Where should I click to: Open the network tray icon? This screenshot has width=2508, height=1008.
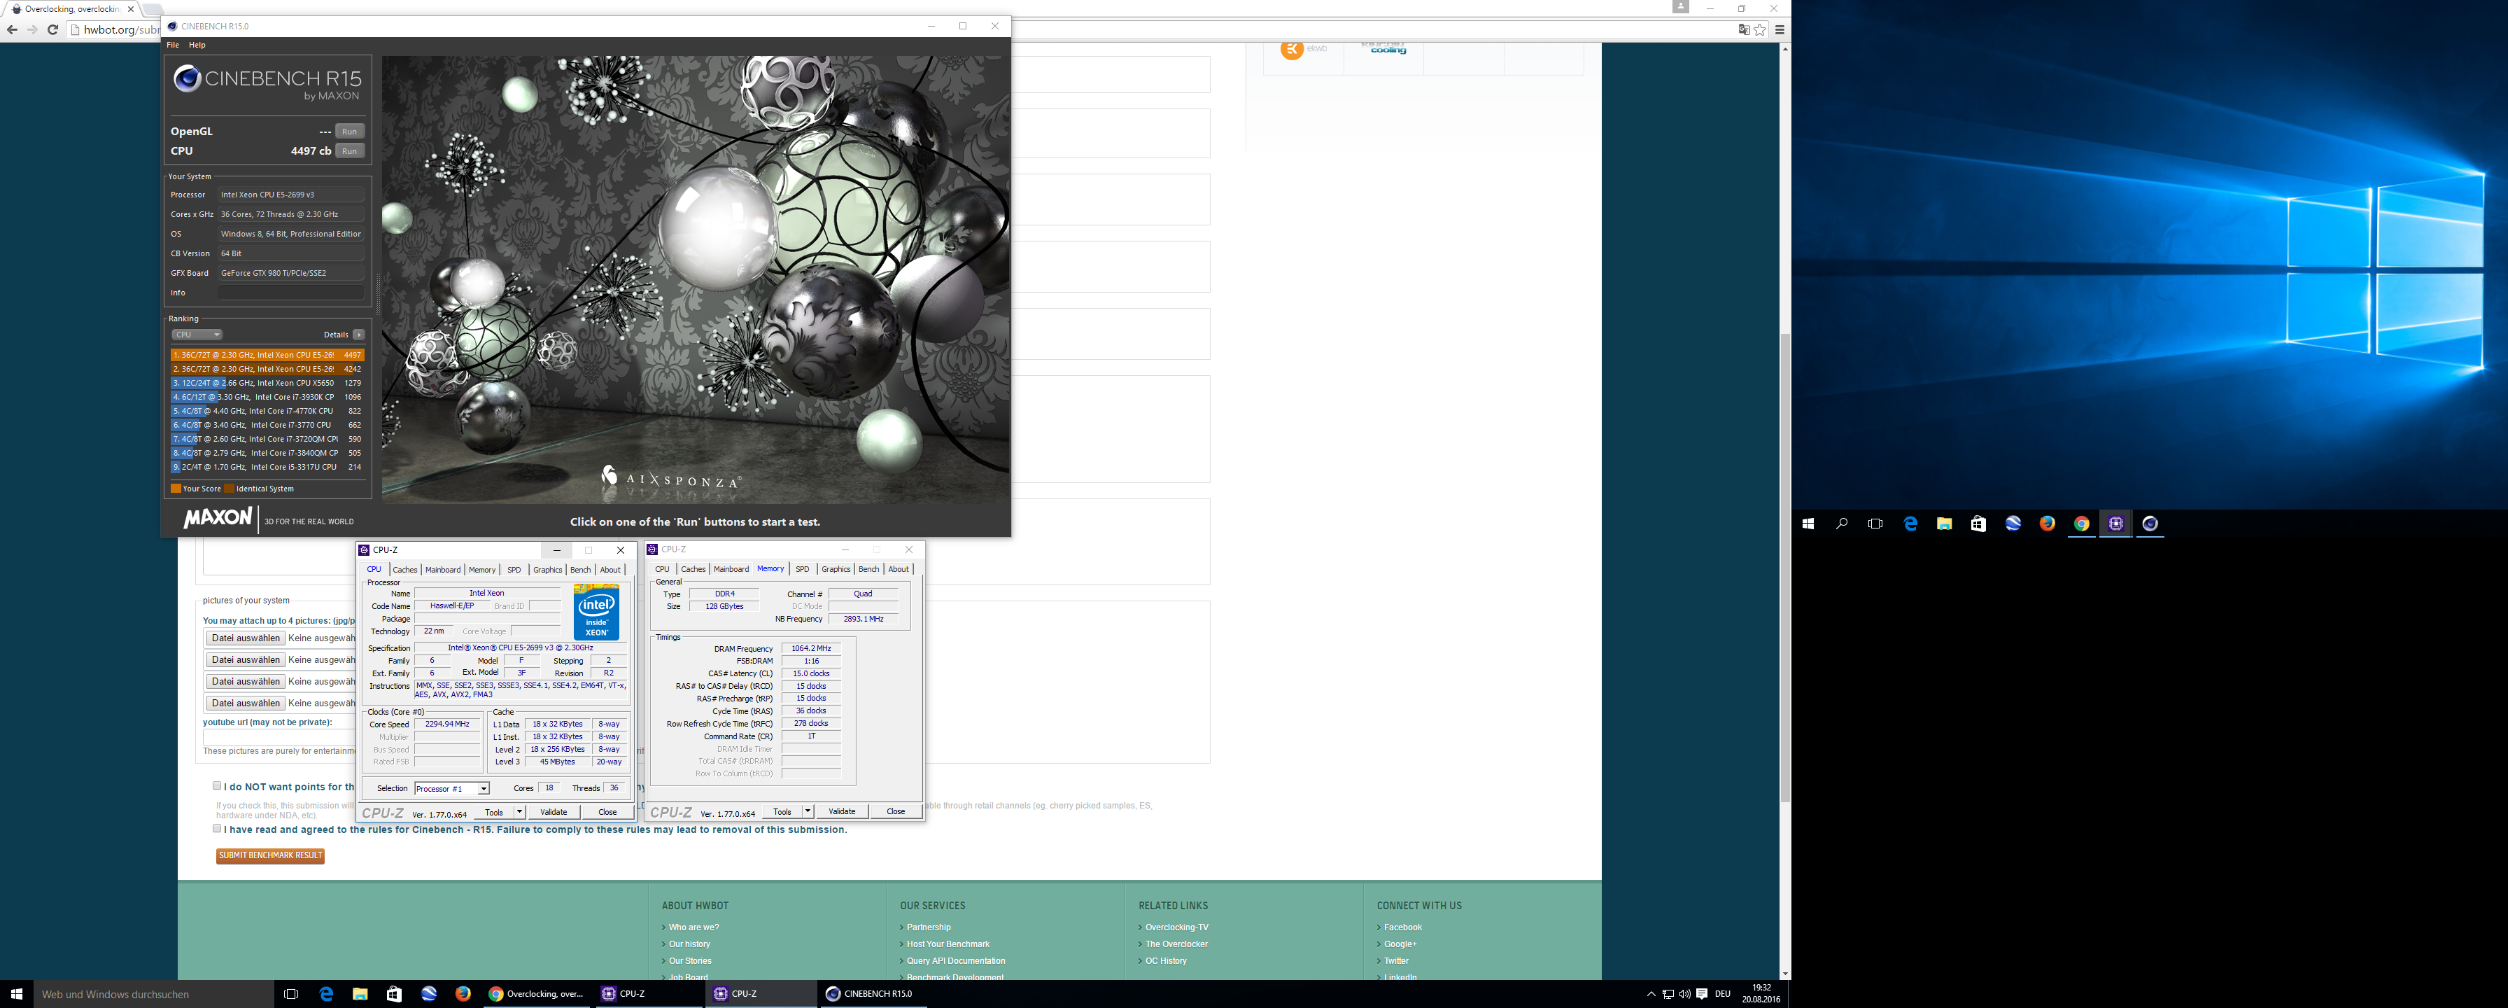click(1668, 993)
